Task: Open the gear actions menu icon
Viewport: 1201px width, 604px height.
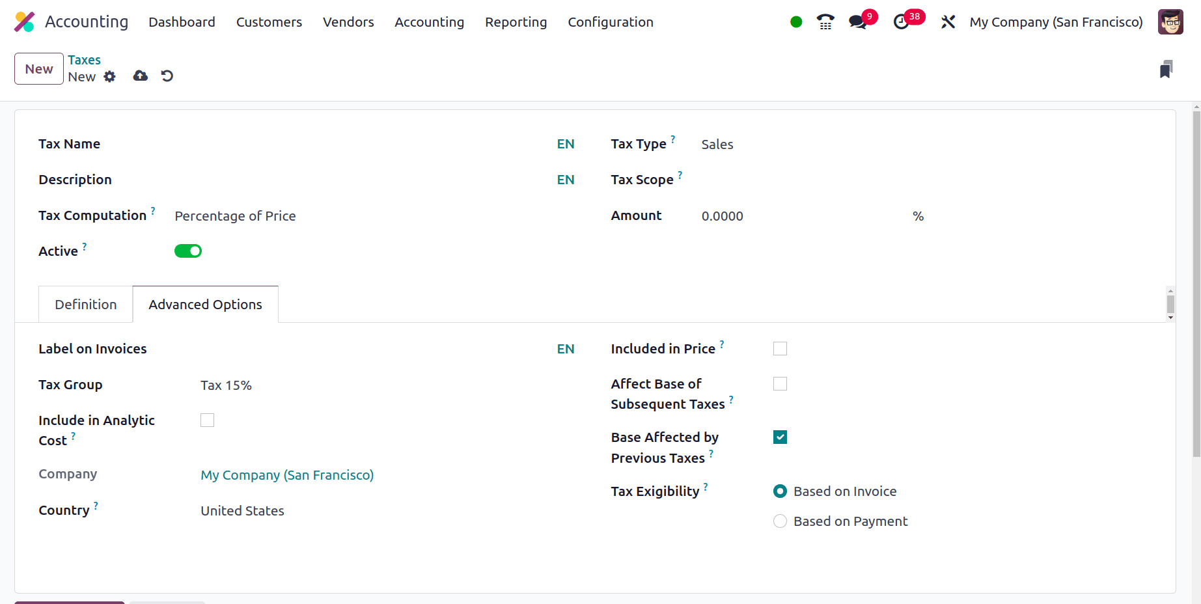Action: [x=110, y=77]
